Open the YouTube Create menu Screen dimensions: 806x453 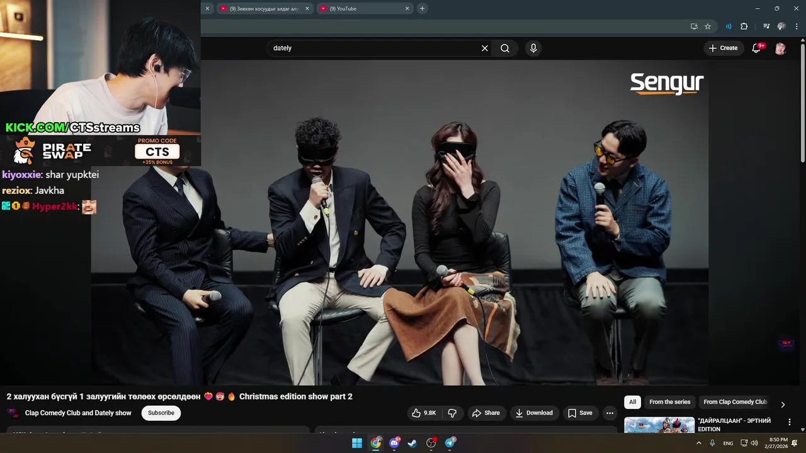(723, 48)
